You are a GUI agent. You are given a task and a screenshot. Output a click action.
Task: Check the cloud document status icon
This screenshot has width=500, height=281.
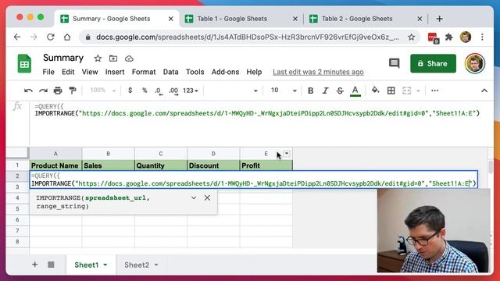point(129,59)
